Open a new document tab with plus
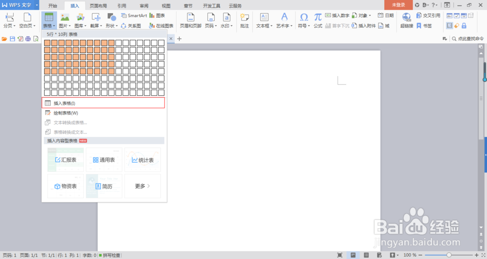Screen dimensions: 487x259 click(x=179, y=39)
